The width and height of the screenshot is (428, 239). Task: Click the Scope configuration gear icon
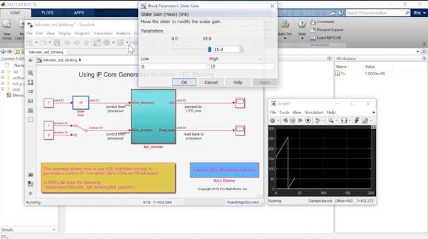(x=273, y=120)
